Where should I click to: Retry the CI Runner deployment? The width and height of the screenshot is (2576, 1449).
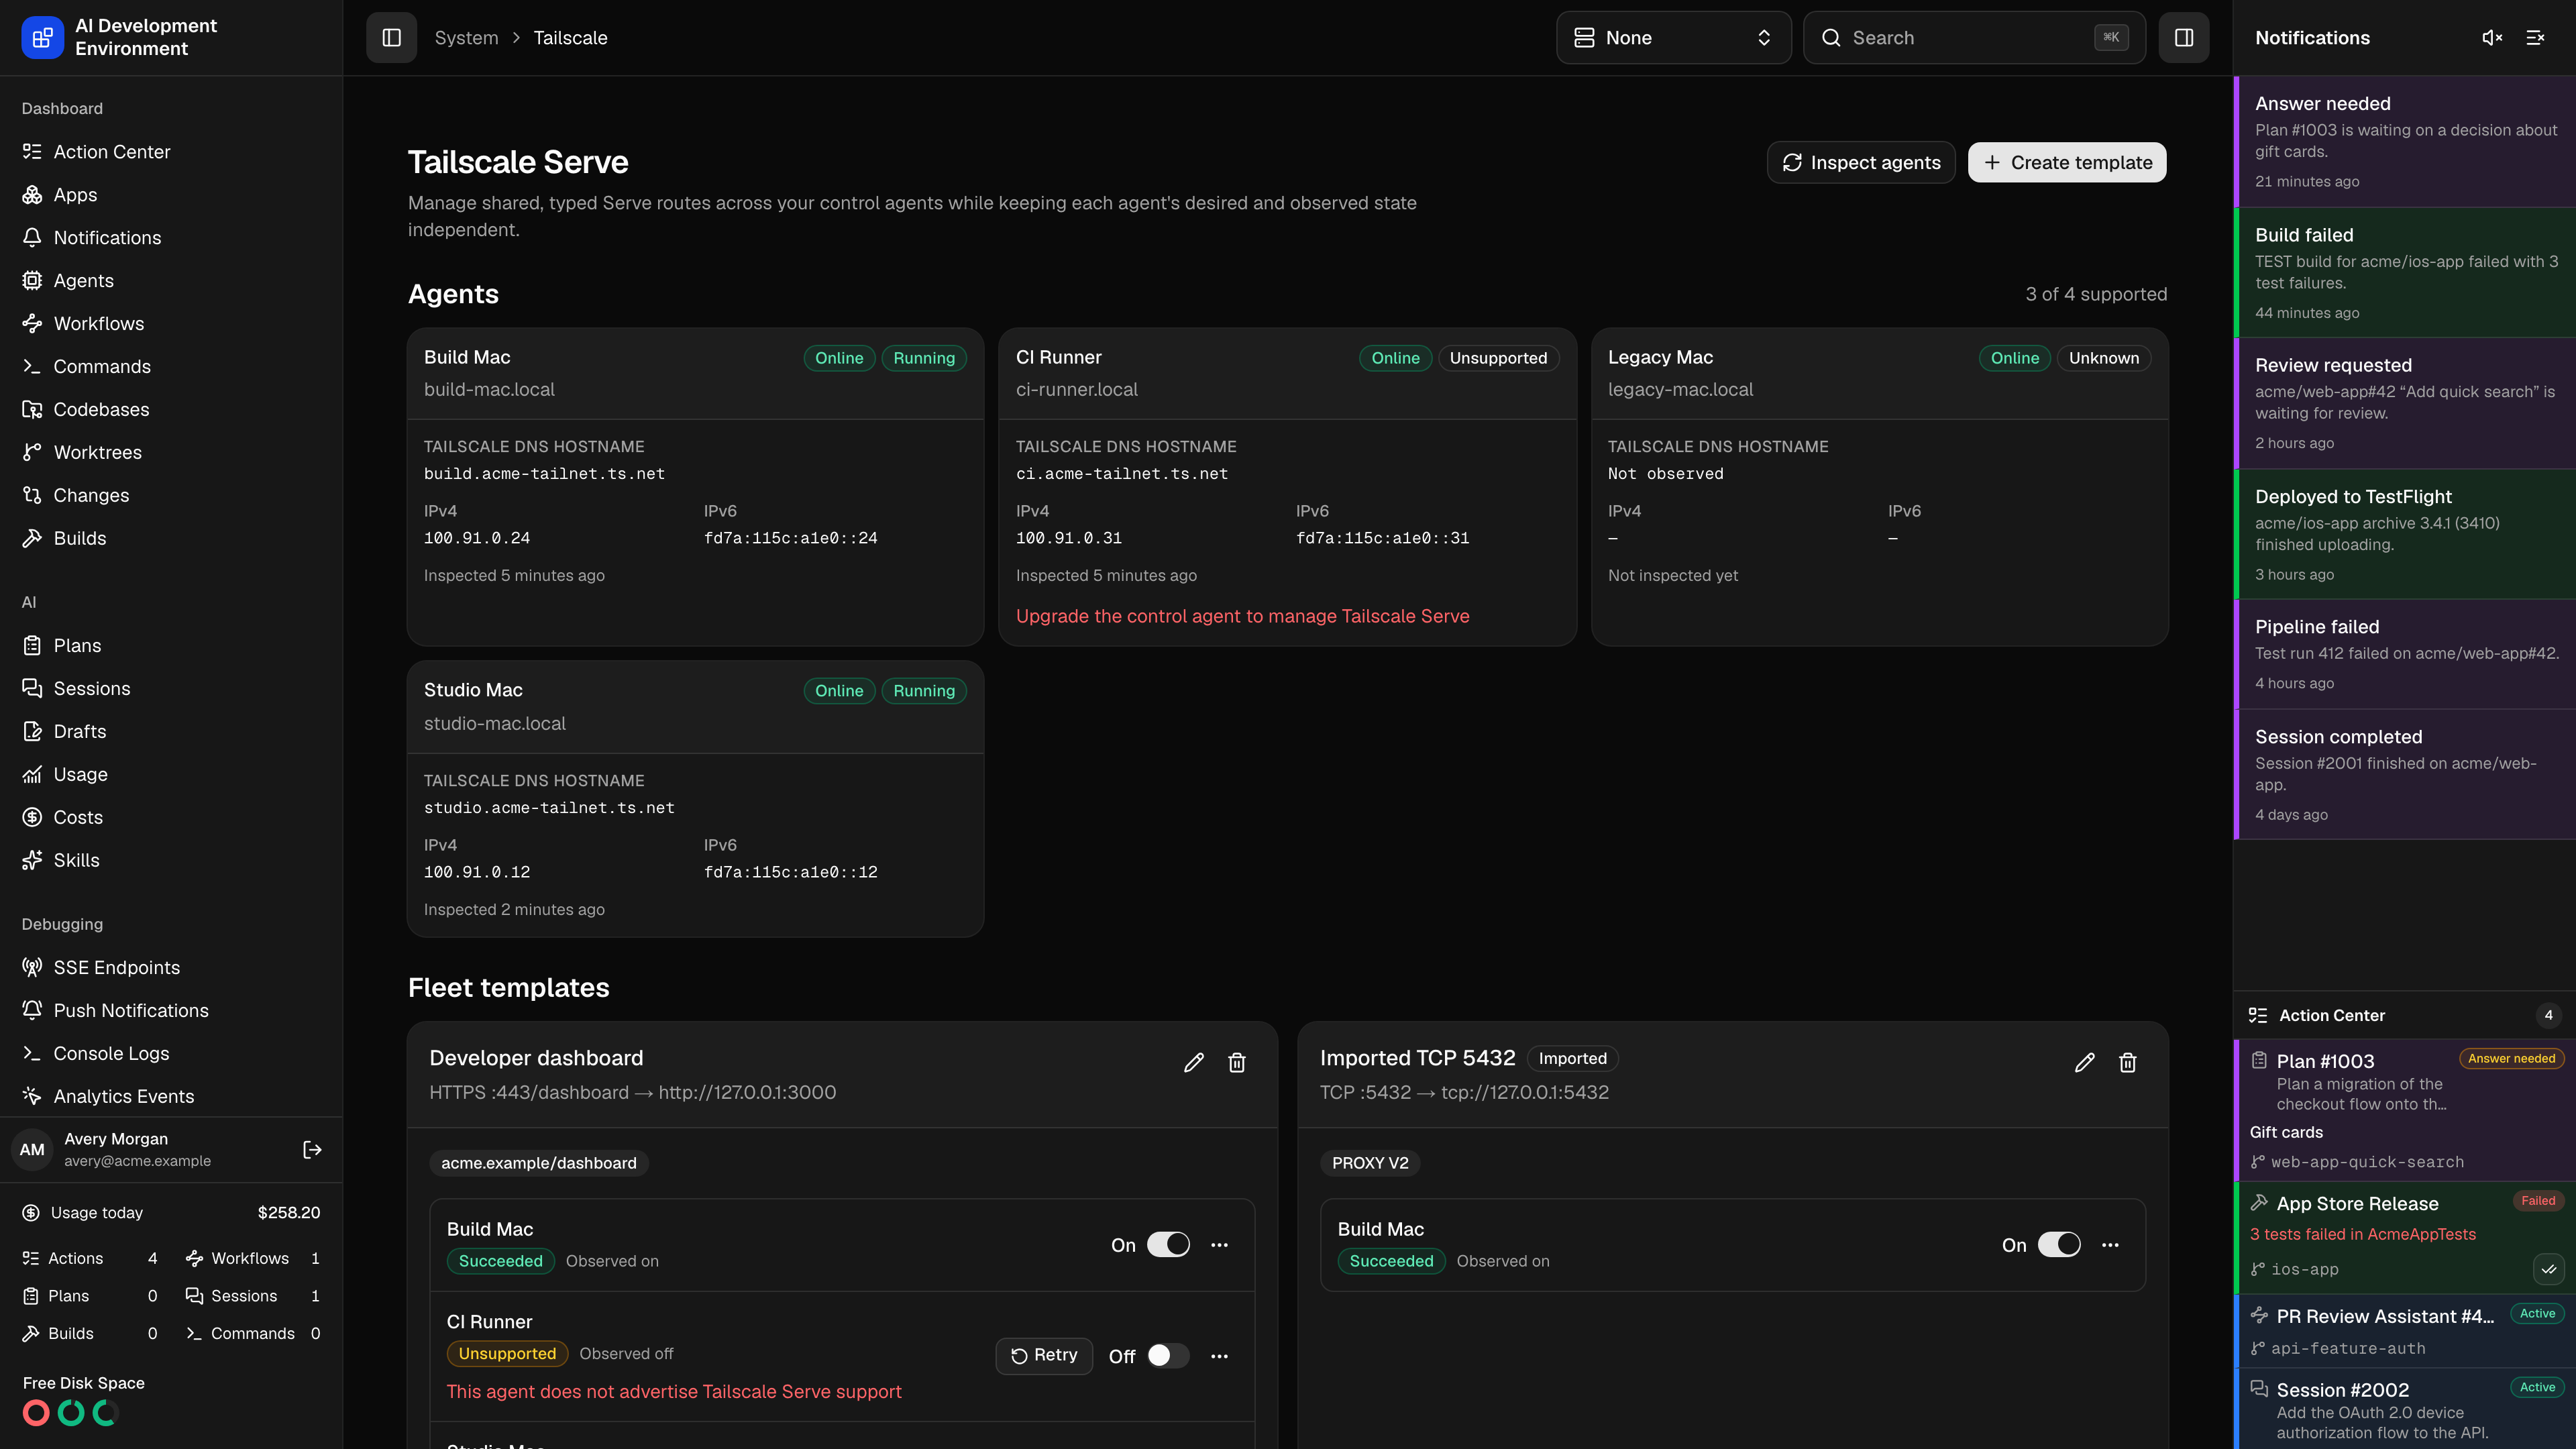[1044, 1355]
